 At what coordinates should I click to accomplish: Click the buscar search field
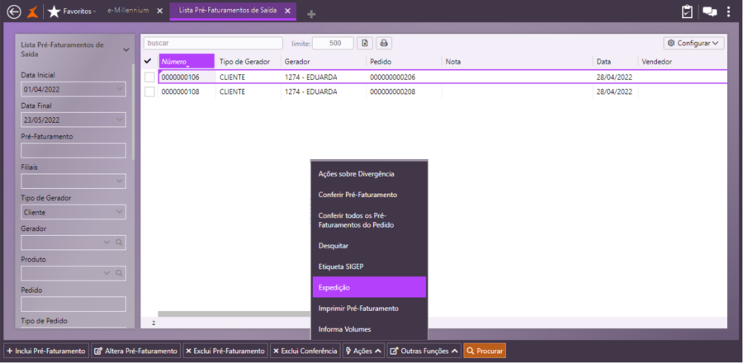pyautogui.click(x=213, y=43)
